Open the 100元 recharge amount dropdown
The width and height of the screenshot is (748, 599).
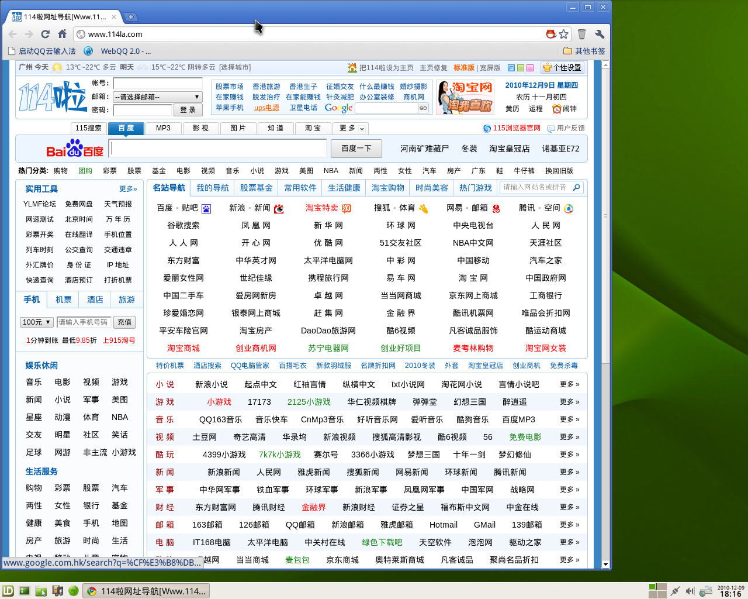[37, 322]
